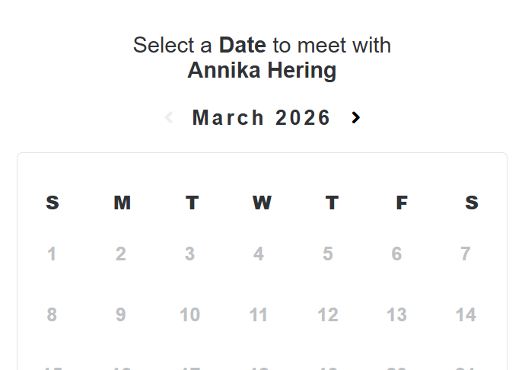This screenshot has height=370, width=525.
Task: Pick date 2 in March 2026
Action: 121,254
